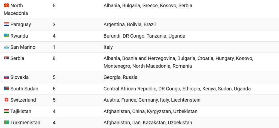Image resolution: width=279 pixels, height=128 pixels.
Task: Click Serbia's border count of 8
Action: 54,58
